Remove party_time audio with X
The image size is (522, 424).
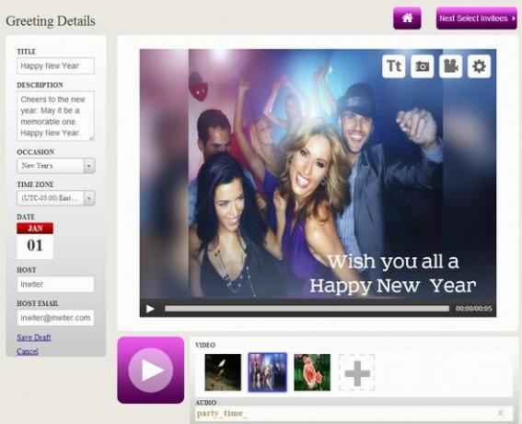click(x=500, y=413)
